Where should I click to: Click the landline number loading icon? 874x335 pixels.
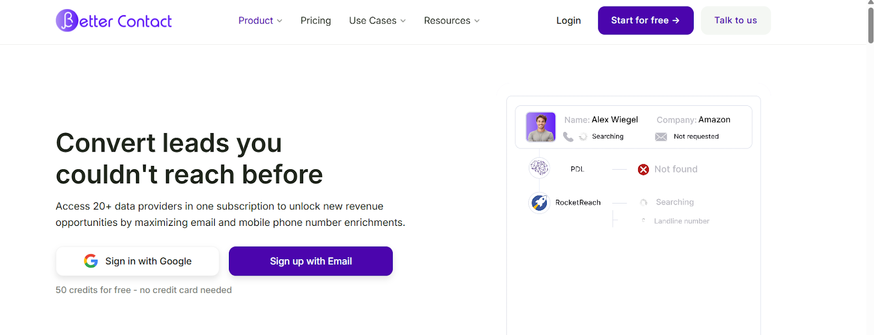click(645, 220)
